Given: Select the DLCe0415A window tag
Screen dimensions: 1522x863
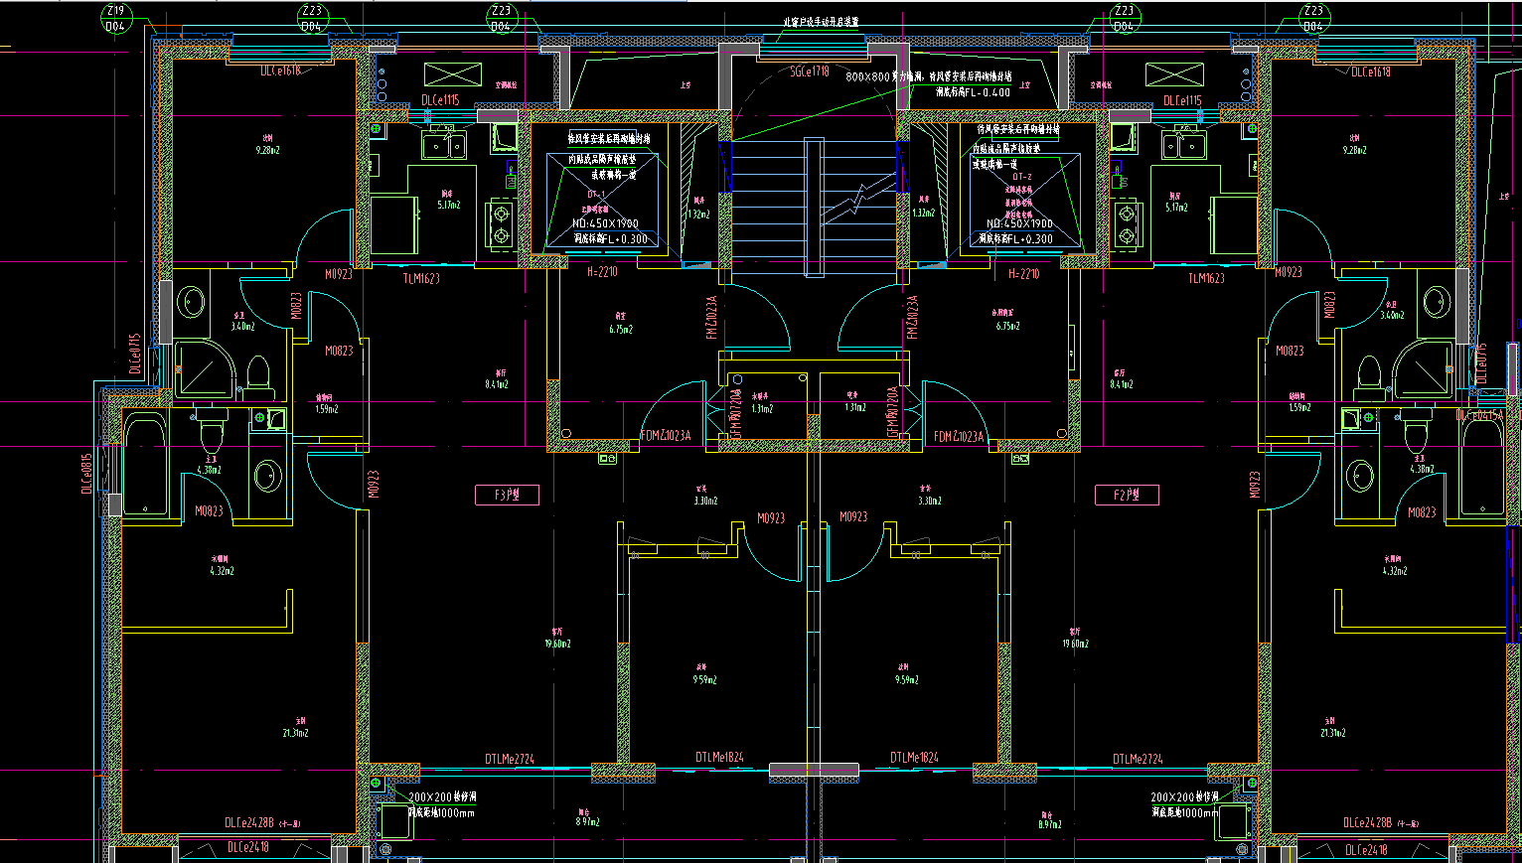Looking at the screenshot, I should coord(1480,415).
